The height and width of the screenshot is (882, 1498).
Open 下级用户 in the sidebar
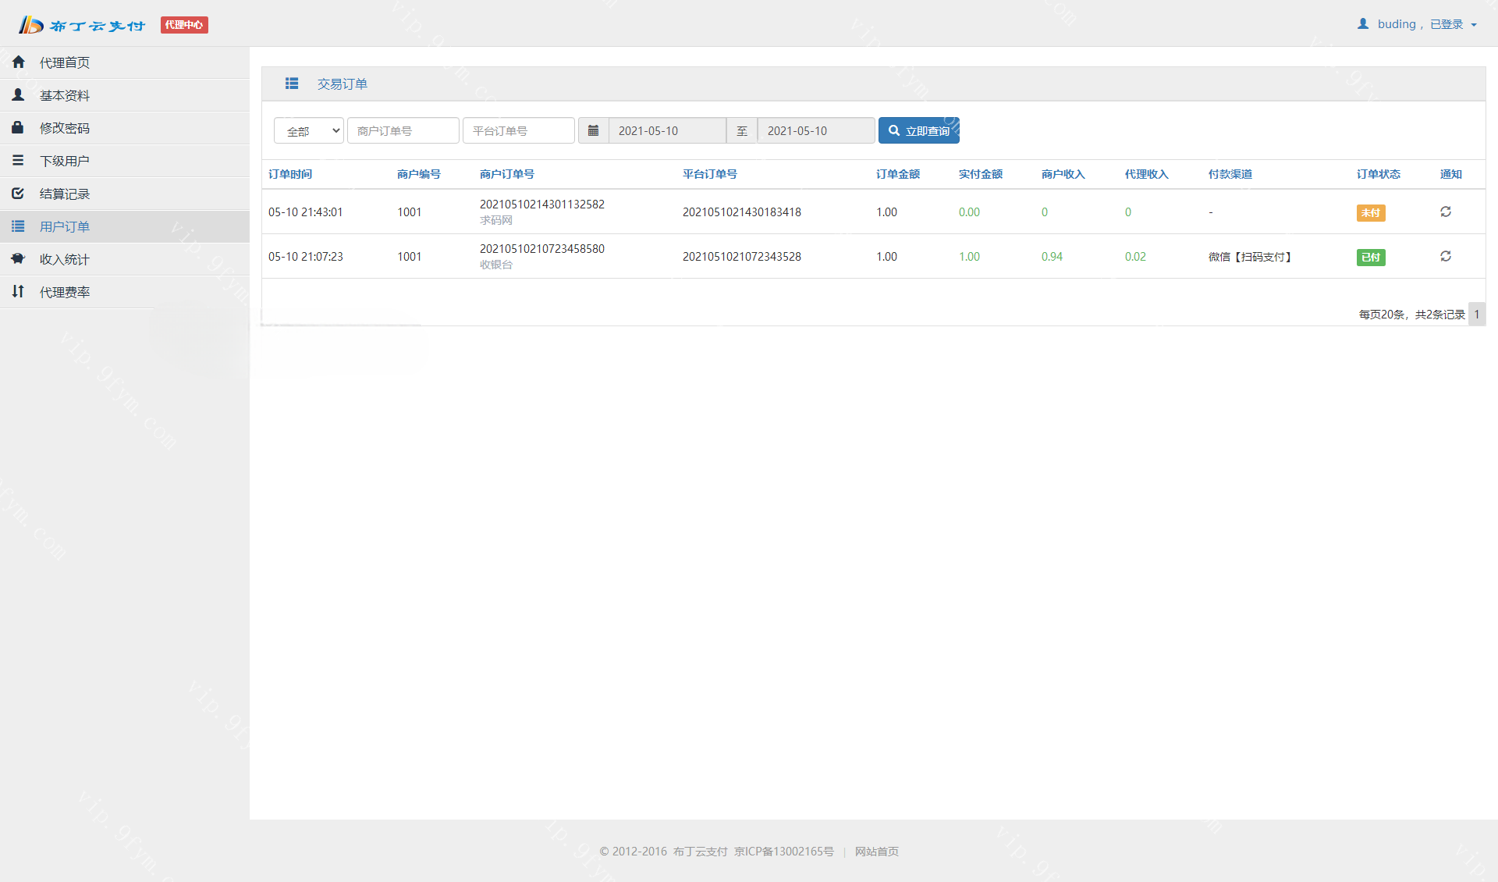65,161
